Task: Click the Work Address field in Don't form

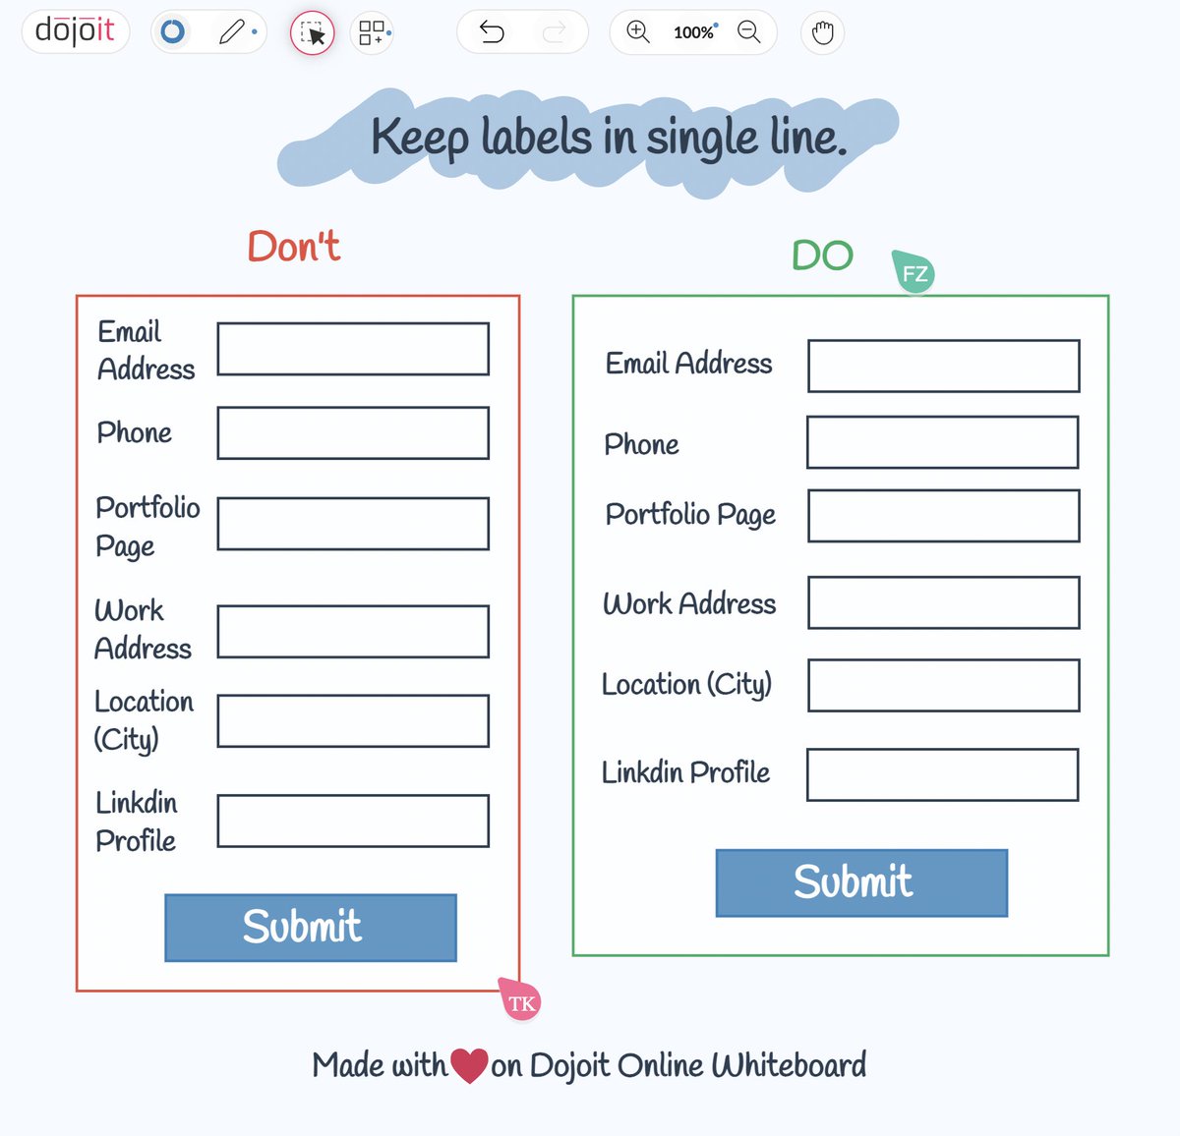Action: coord(353,632)
